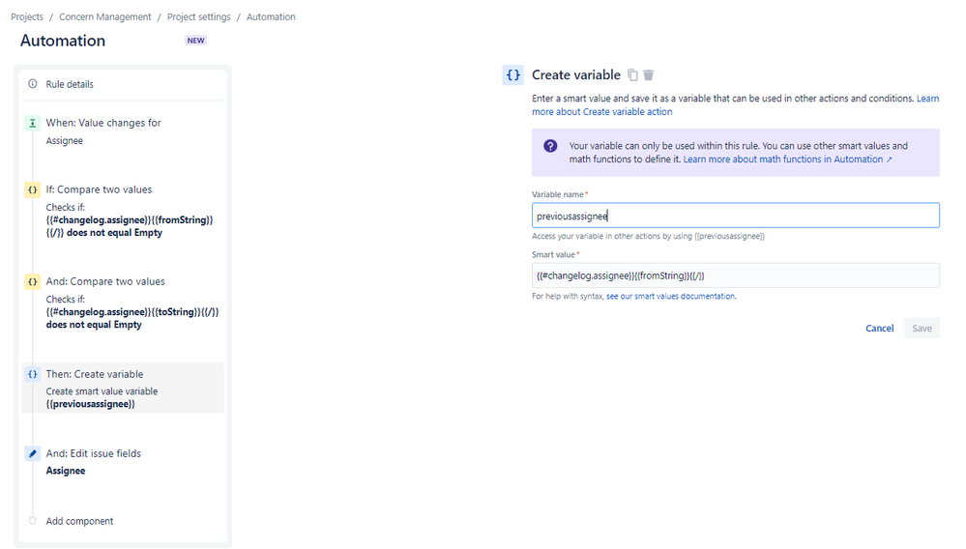The height and width of the screenshot is (549, 966).
Task: Open the Projects breadcrumb
Action: click(27, 17)
